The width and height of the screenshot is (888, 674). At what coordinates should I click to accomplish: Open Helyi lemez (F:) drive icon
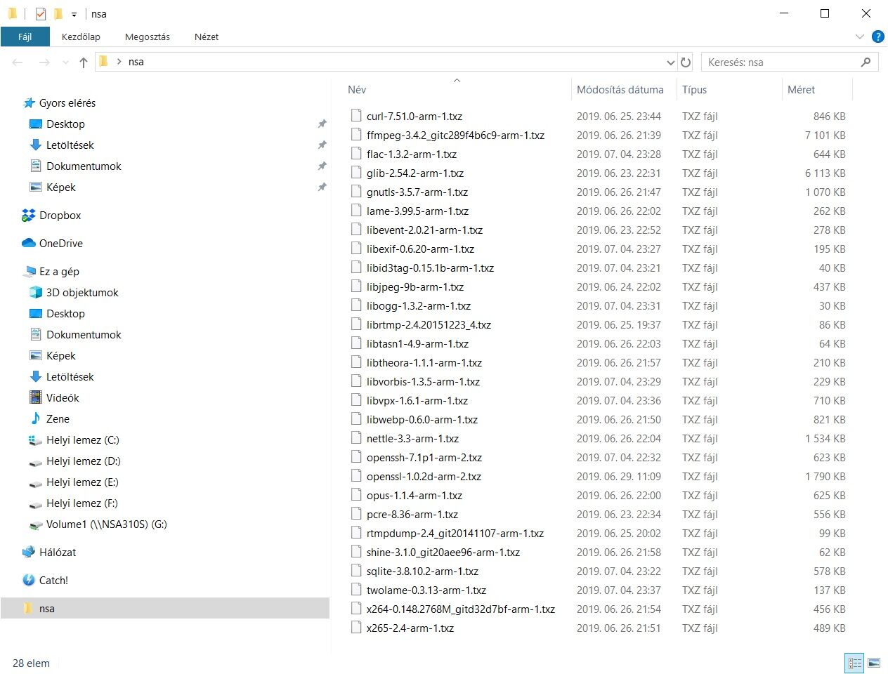pyautogui.click(x=36, y=504)
